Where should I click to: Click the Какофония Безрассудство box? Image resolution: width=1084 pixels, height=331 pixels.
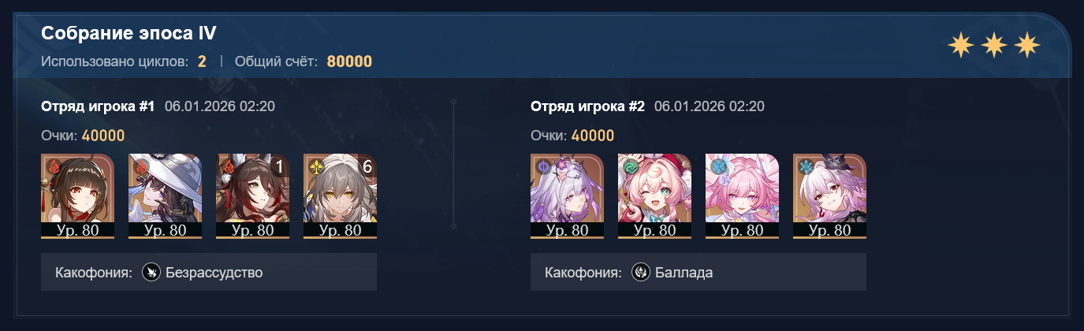coord(209,272)
